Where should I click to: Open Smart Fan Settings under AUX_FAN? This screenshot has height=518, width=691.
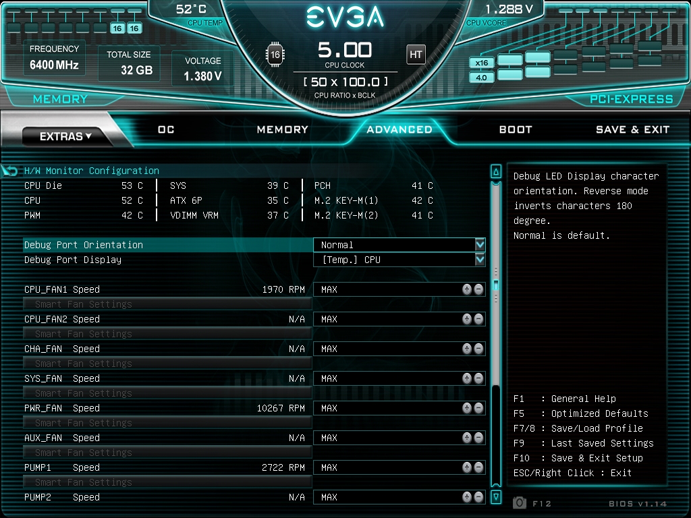coord(167,453)
